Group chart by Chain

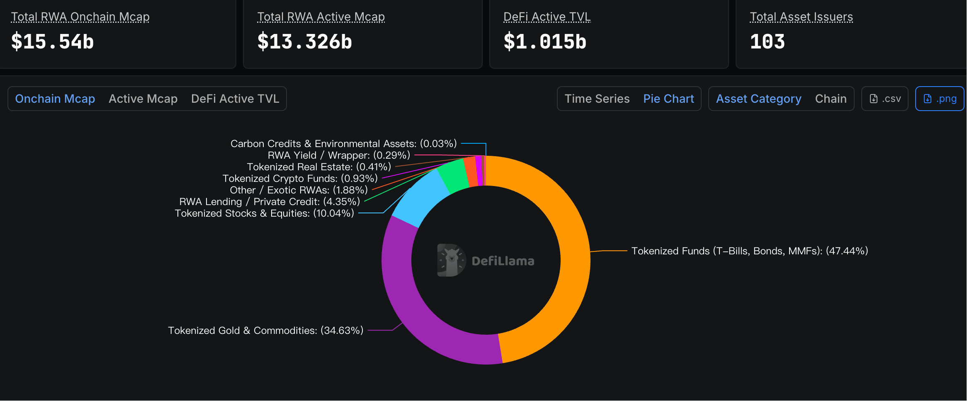coord(831,99)
